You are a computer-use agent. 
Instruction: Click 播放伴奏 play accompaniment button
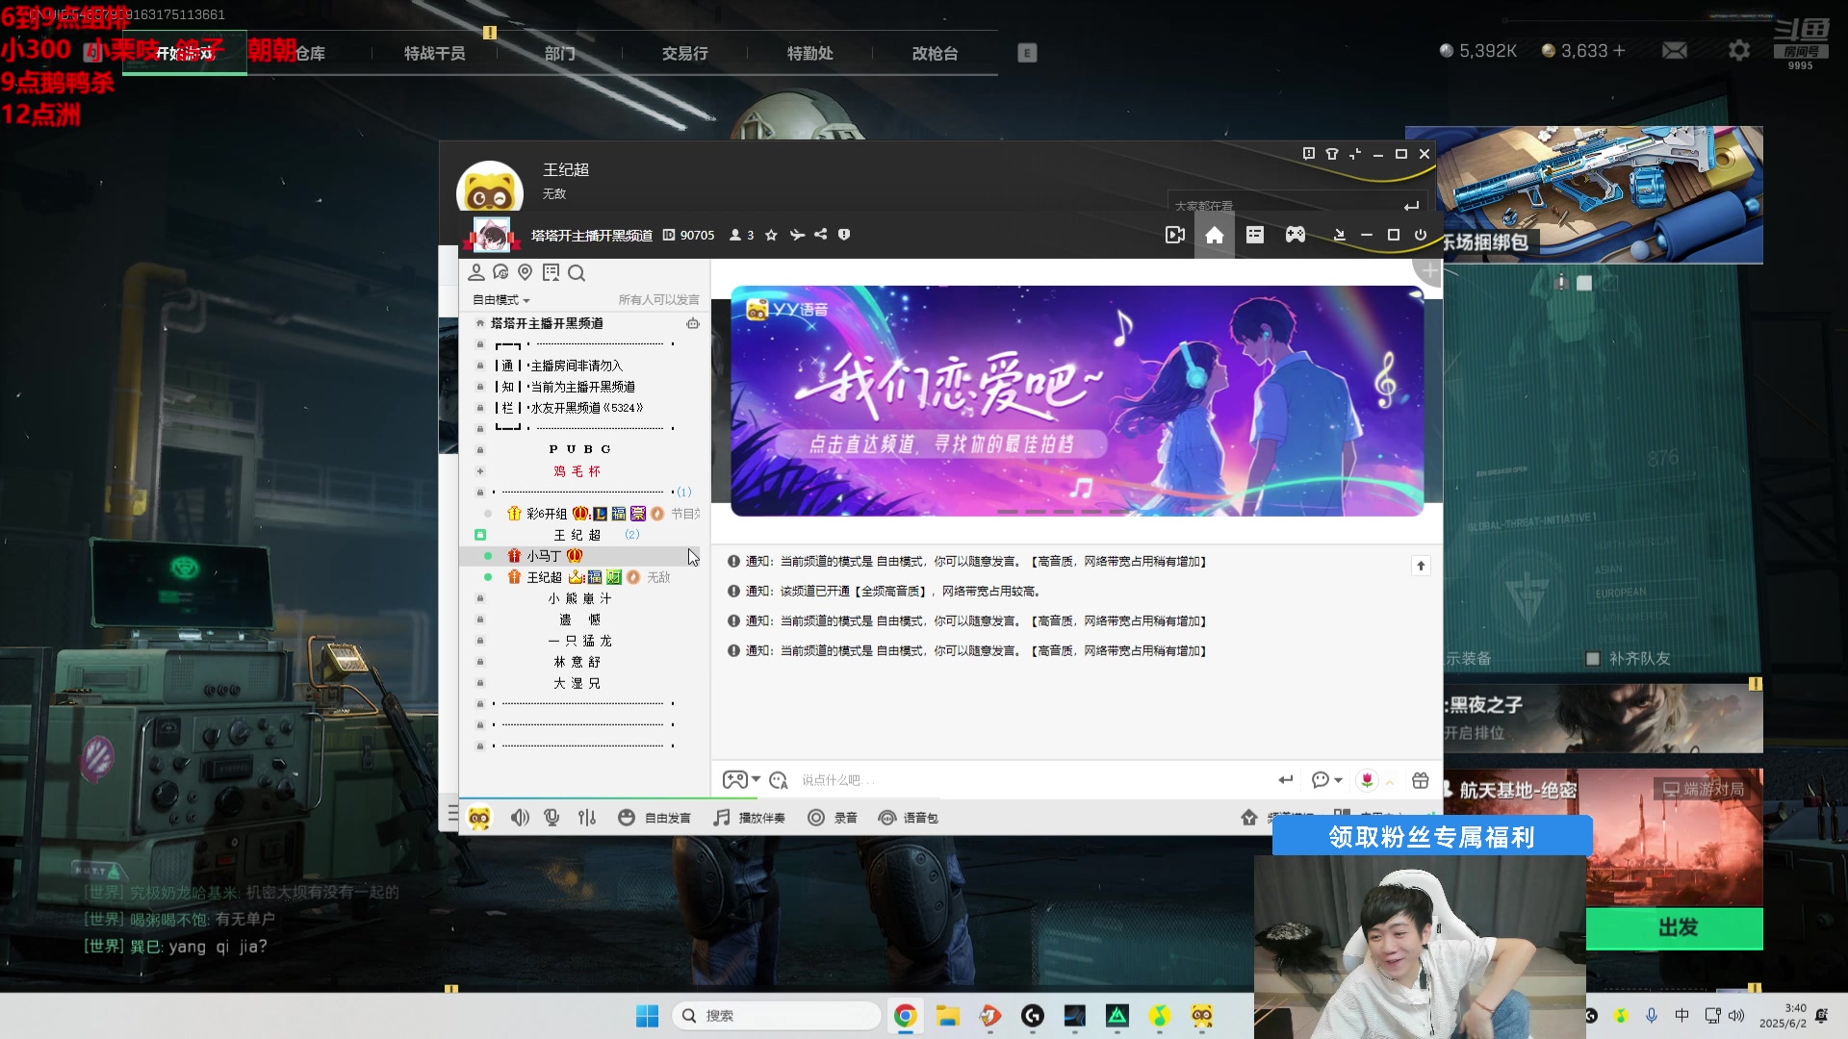[x=749, y=818]
